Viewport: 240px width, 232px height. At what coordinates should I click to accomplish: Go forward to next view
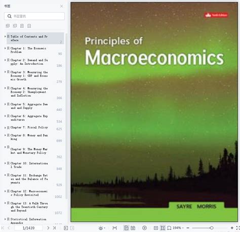[72, 228]
